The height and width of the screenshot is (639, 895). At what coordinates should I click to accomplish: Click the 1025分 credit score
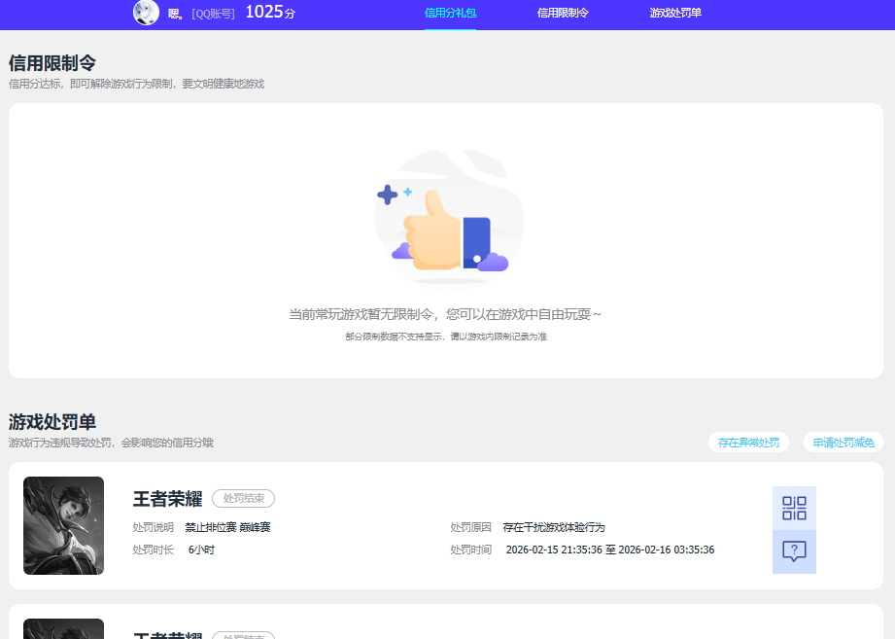(x=270, y=12)
